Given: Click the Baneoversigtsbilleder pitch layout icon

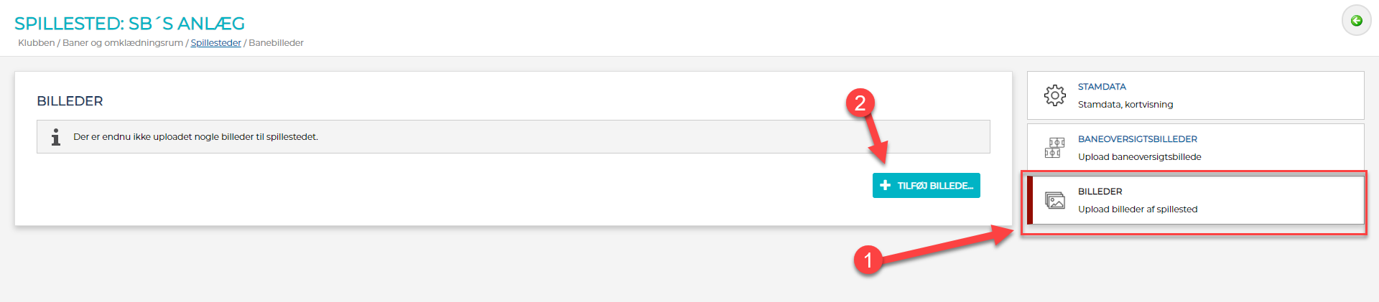Looking at the screenshot, I should (1054, 148).
